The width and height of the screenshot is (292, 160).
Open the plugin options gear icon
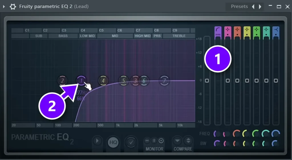pos(13,7)
